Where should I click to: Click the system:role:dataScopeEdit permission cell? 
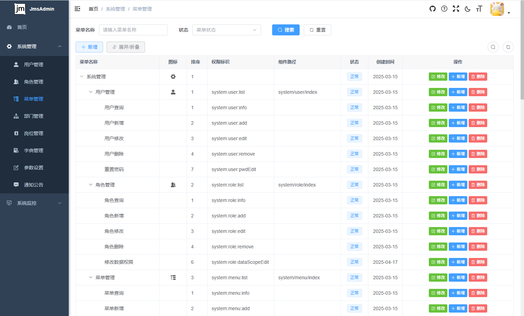(x=240, y=262)
